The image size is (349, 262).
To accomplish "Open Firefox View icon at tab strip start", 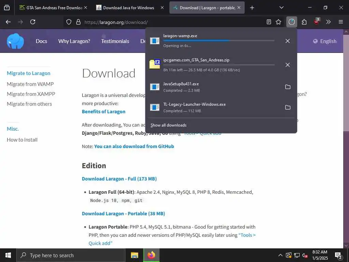I will click(7, 8).
